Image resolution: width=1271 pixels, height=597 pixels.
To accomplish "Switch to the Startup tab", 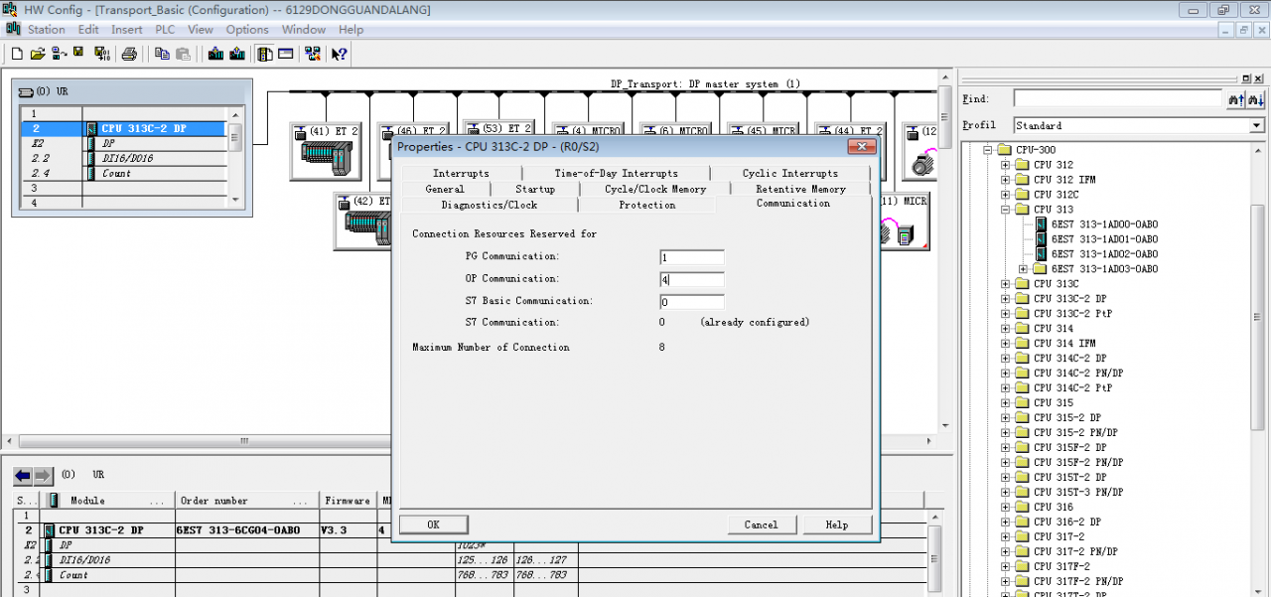I will pos(535,189).
